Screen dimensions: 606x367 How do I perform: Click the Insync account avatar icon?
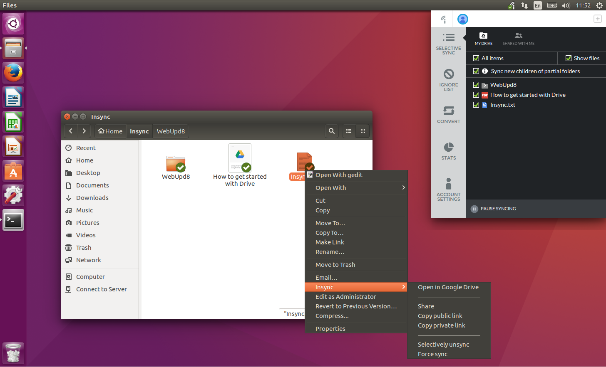pyautogui.click(x=463, y=19)
